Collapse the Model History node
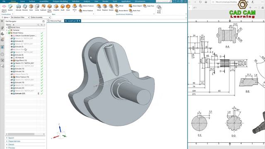The width and height of the screenshot is (265, 149). pyautogui.click(x=7, y=33)
